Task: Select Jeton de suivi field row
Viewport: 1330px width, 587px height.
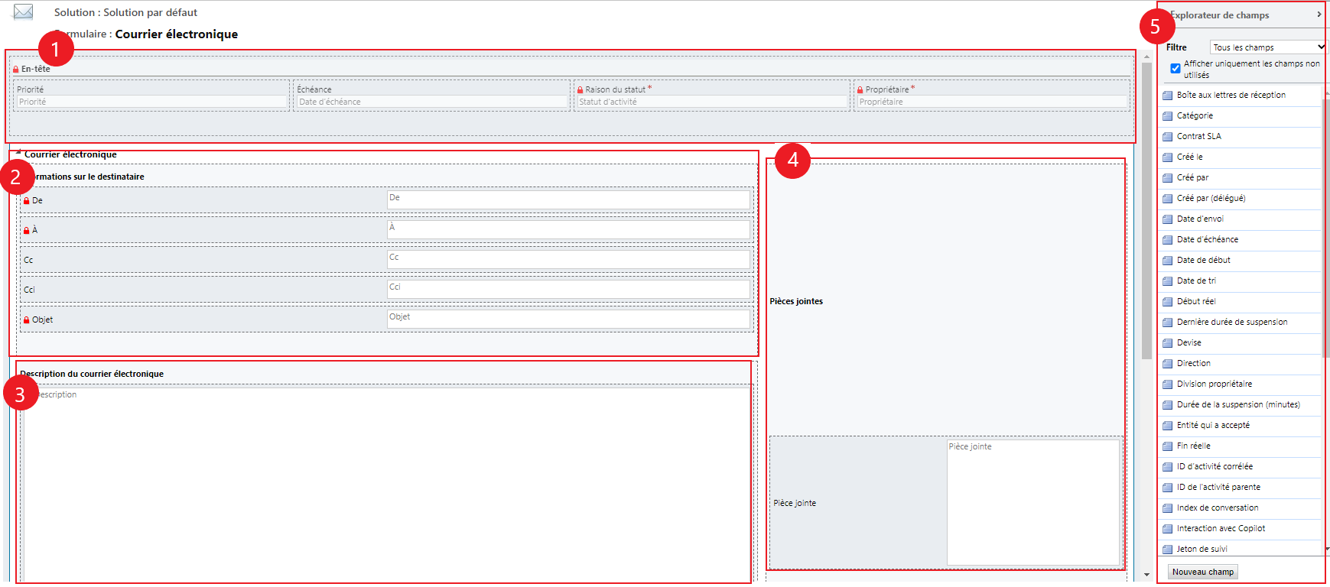Action: coord(1240,548)
